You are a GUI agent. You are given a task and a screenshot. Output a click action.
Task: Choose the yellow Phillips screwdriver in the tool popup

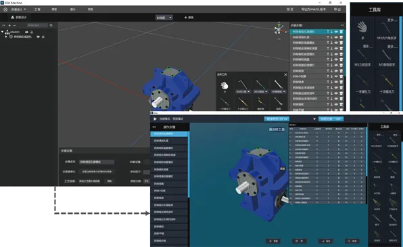pos(243,102)
